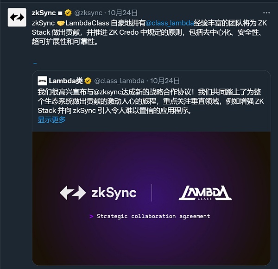Click the small blue dash link under tweet
Viewport: 278px width, 269px height.
(x=35, y=63)
